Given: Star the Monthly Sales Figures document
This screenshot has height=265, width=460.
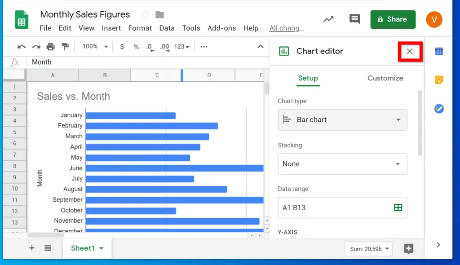Looking at the screenshot, I should click(x=145, y=14).
